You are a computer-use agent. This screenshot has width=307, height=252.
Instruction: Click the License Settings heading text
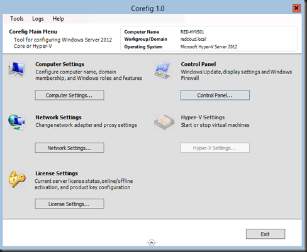57,173
